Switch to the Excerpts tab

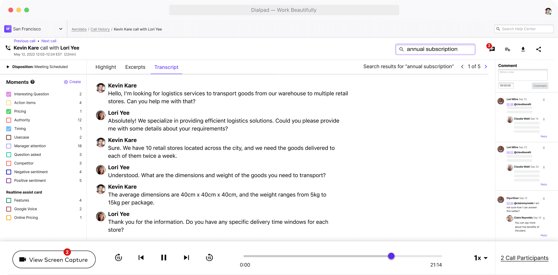(x=135, y=67)
